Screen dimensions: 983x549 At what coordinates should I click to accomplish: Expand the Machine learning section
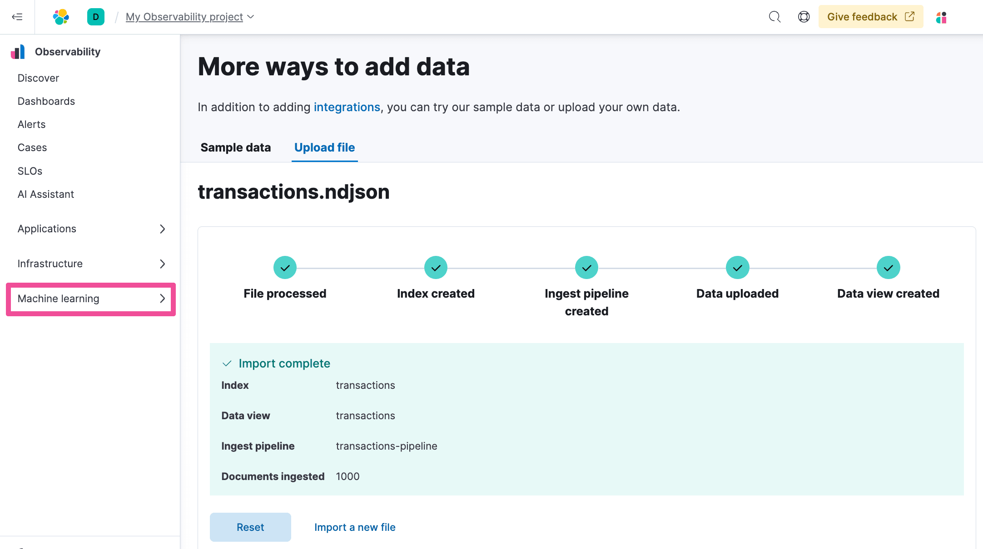(91, 299)
